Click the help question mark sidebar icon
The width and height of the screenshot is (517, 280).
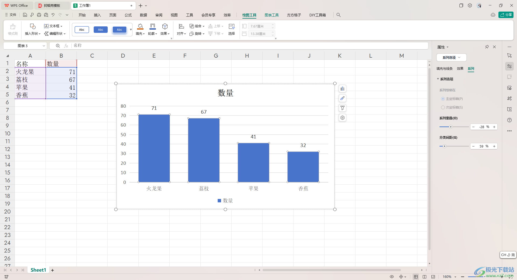[509, 120]
